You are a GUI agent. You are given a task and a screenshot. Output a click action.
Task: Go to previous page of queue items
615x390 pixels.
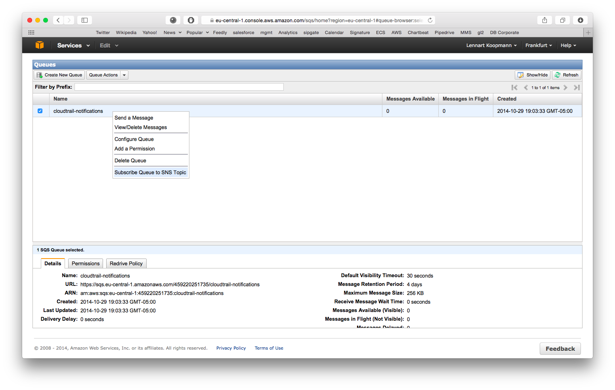[x=526, y=88]
